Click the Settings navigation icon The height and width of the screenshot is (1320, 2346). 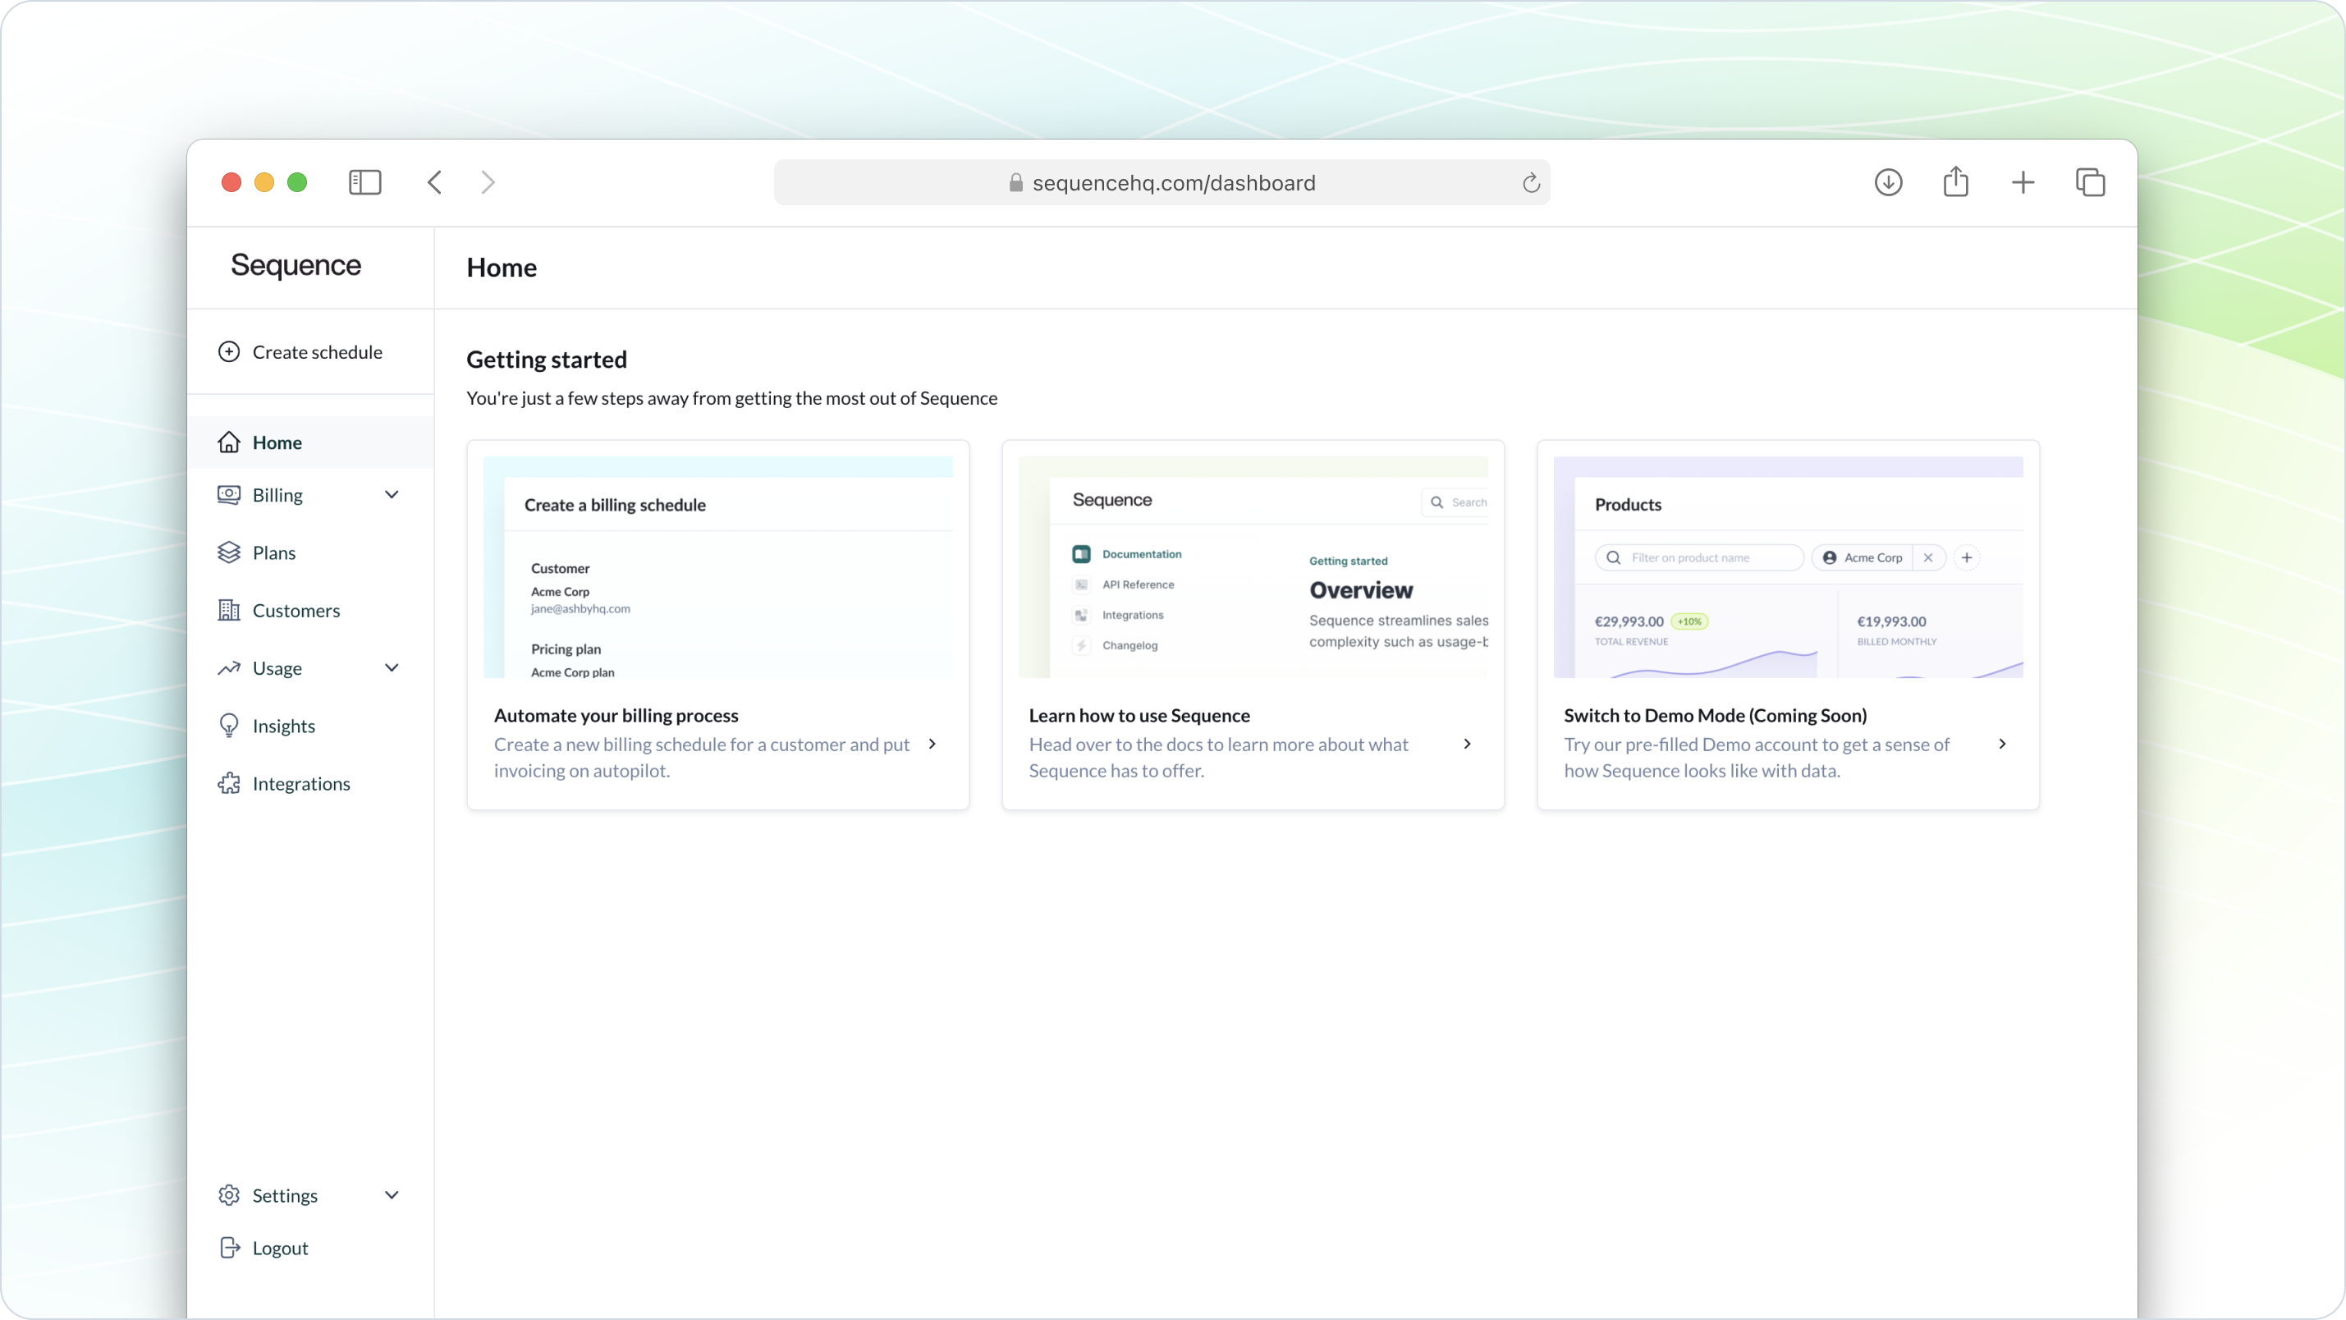point(229,1194)
